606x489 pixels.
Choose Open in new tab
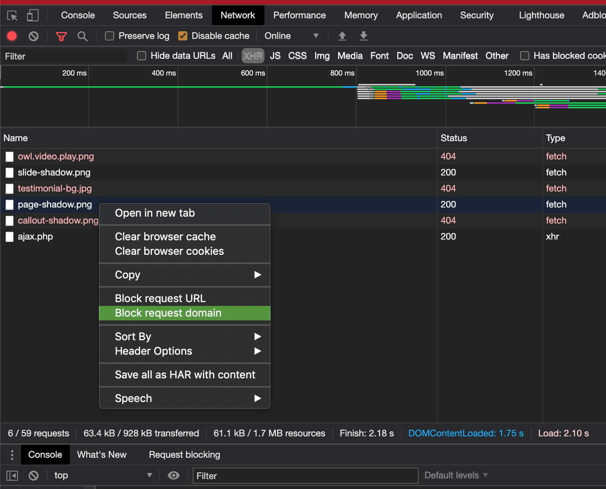[x=185, y=213]
